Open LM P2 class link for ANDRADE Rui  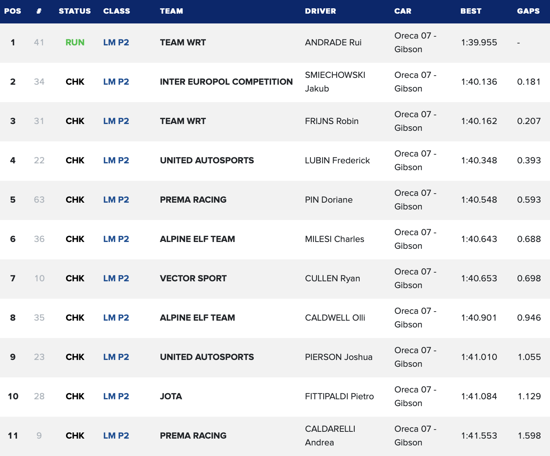[x=116, y=42]
